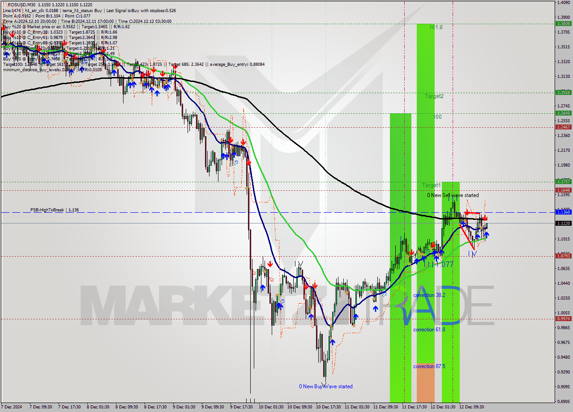Click the '100' level label in green zone
The image size is (573, 412).
(x=437, y=117)
